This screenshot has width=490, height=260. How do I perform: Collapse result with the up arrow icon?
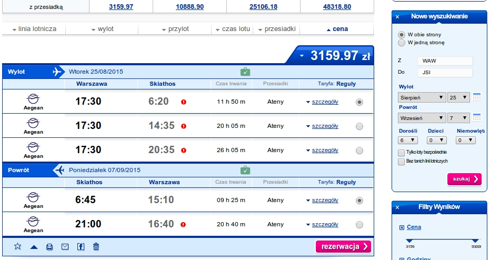34,247
